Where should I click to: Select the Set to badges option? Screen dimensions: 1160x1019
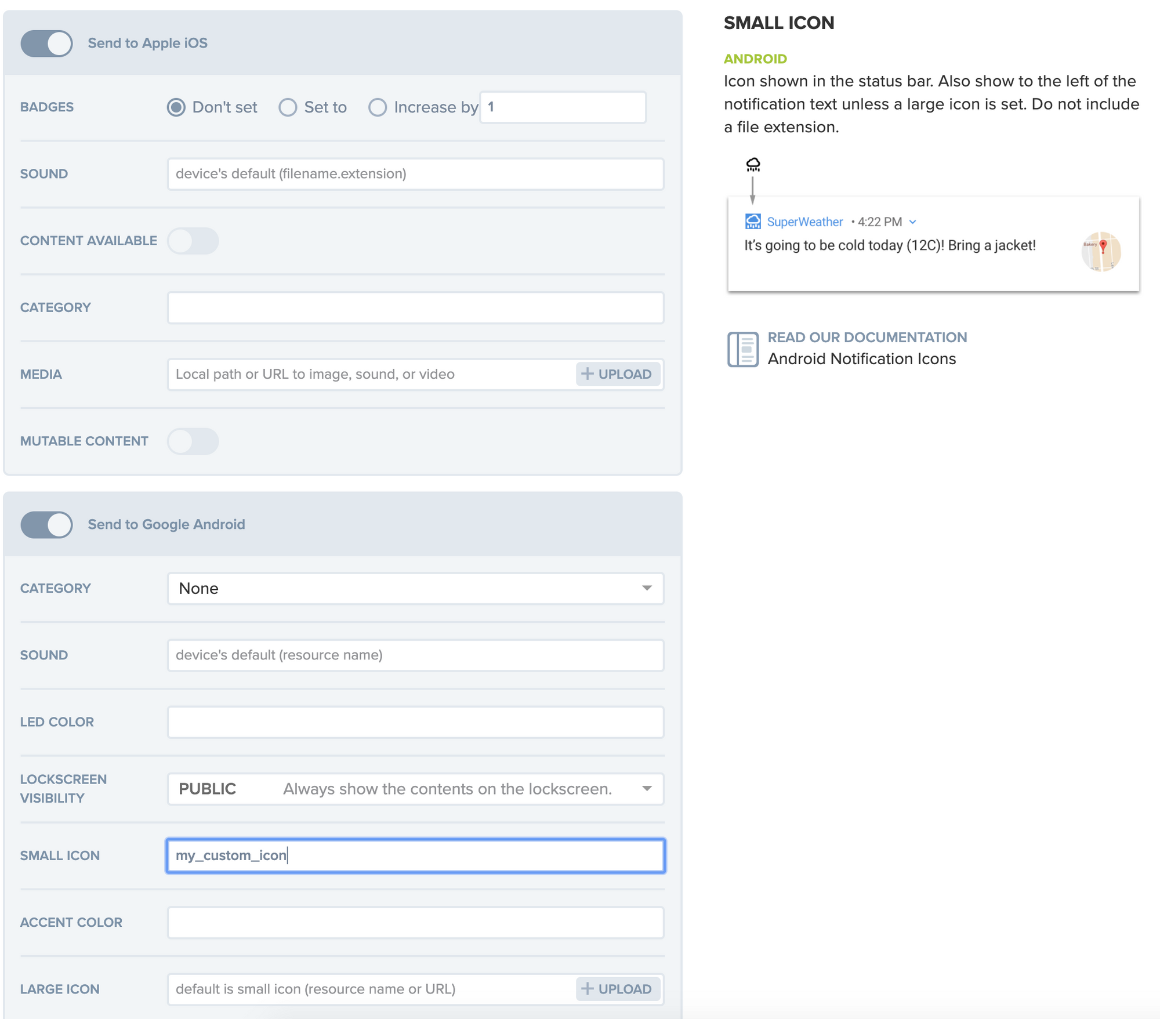coord(288,107)
